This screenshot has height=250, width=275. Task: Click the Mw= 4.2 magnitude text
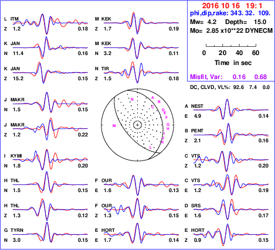pyautogui.click(x=203, y=22)
